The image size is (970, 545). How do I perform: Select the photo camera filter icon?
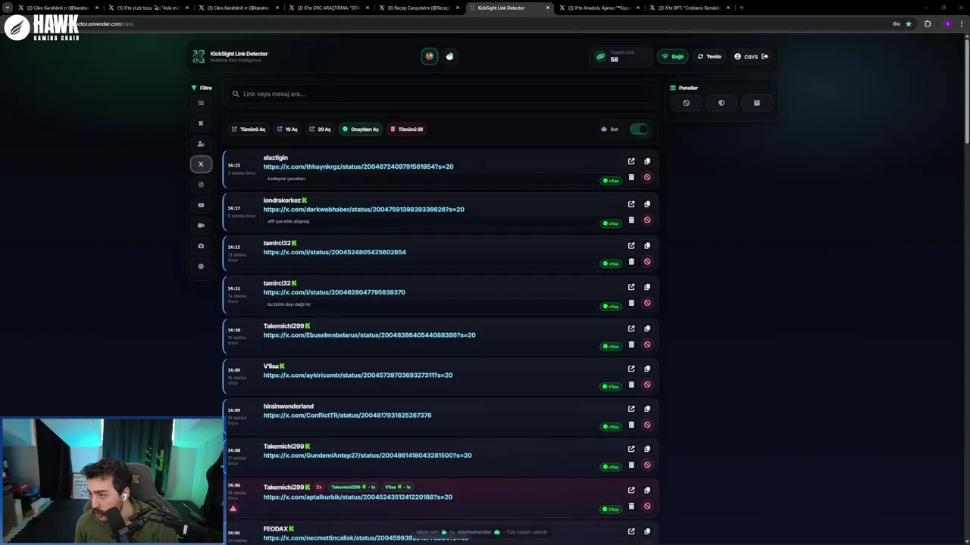point(201,246)
